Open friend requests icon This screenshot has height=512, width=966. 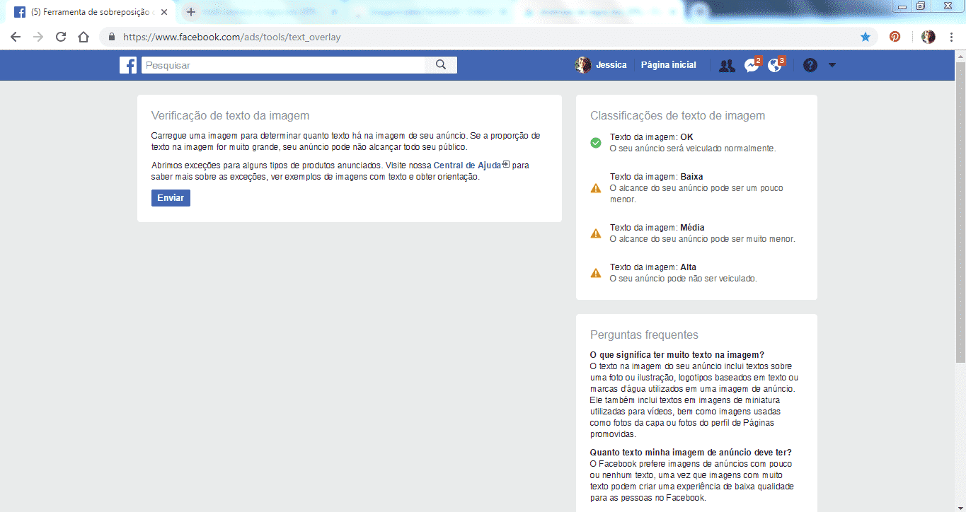[727, 65]
